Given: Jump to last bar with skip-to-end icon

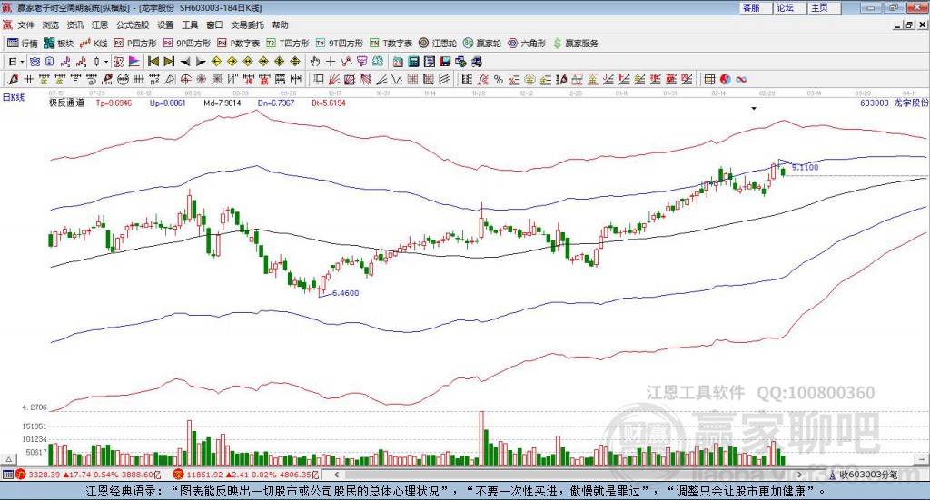Looking at the screenshot, I should [x=169, y=62].
